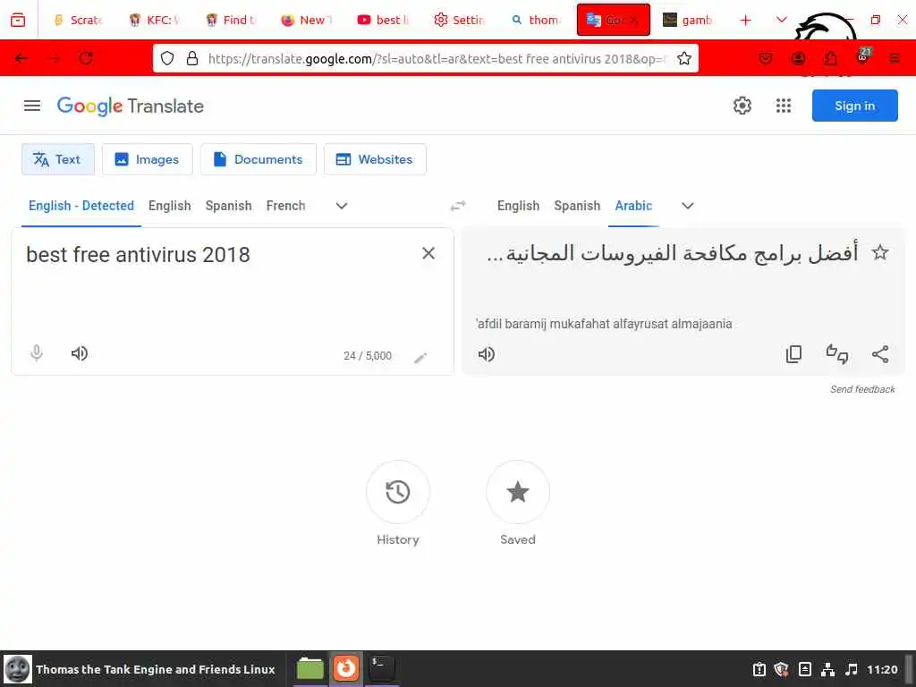Rate this translation thumbs icon
The height and width of the screenshot is (687, 916).
coord(836,354)
